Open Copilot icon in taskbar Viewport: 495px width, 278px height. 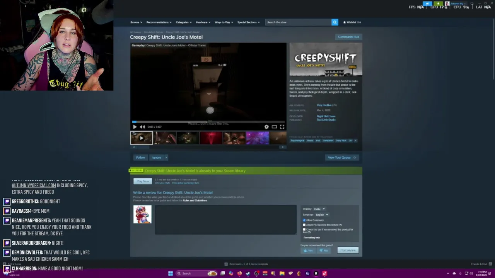[x=231, y=273]
